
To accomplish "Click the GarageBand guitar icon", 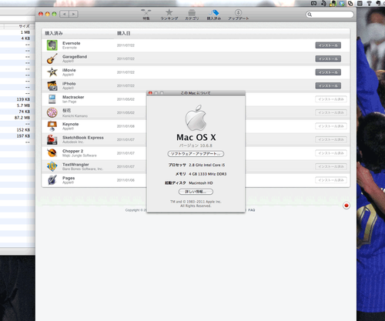I will coord(52,59).
